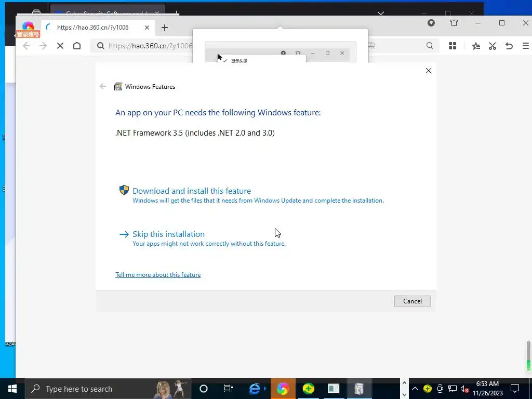The height and width of the screenshot is (399, 532).
Task: Stop loading the page
Action: tap(60, 46)
